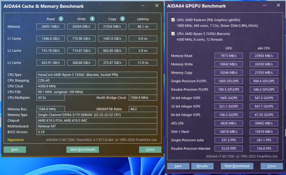
Task: Click GPU Single-Precision Julia 337.3 FPS
Action: (x=228, y=140)
